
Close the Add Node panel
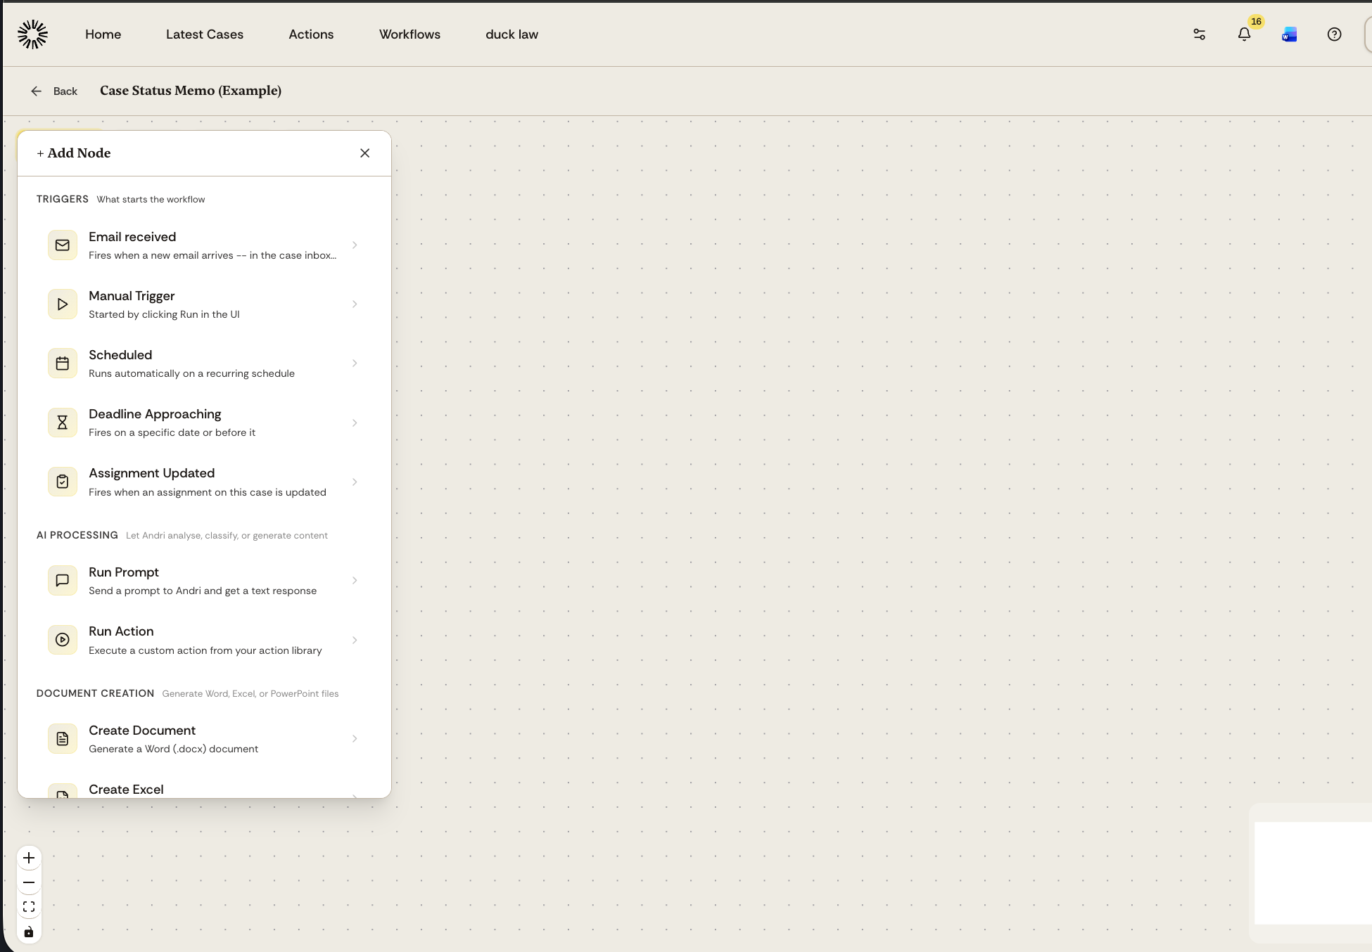pyautogui.click(x=364, y=153)
